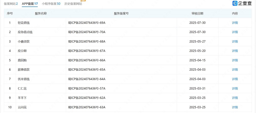Click row number 10 cell

pos(10,107)
